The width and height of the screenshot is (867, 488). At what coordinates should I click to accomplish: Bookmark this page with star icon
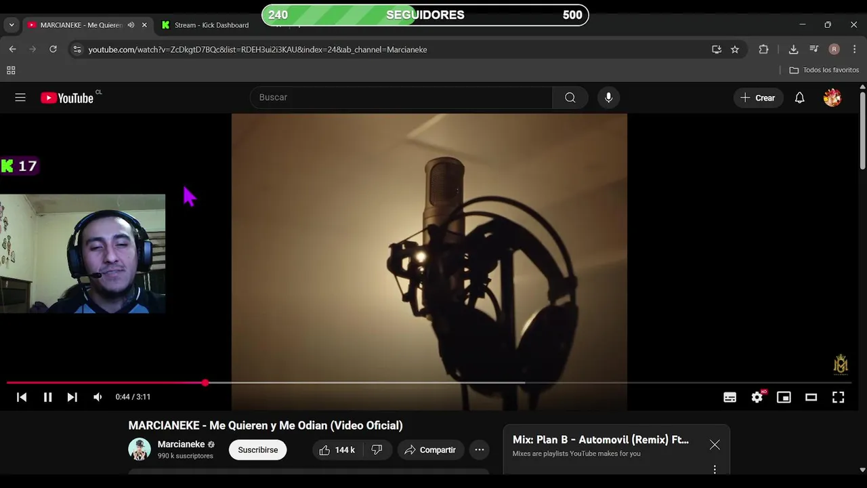click(x=735, y=49)
